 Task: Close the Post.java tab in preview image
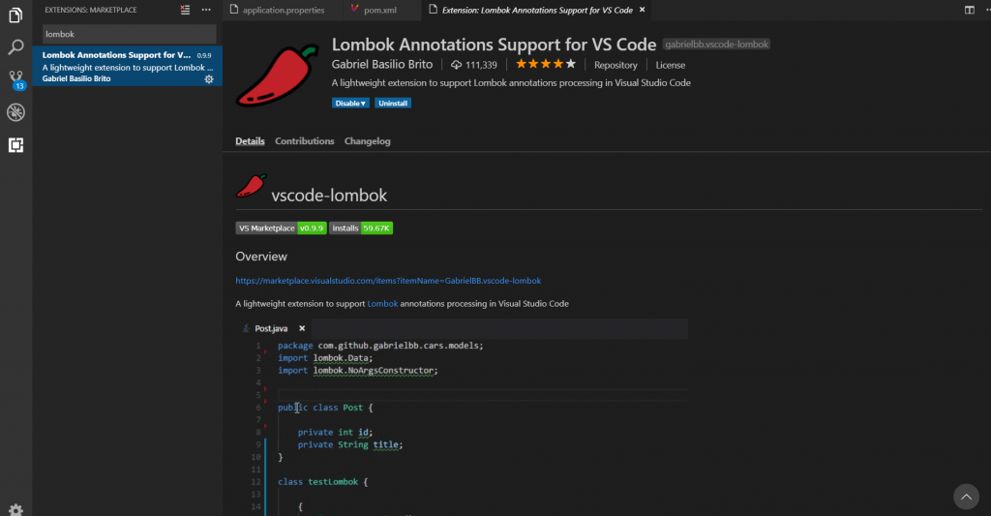pos(302,328)
